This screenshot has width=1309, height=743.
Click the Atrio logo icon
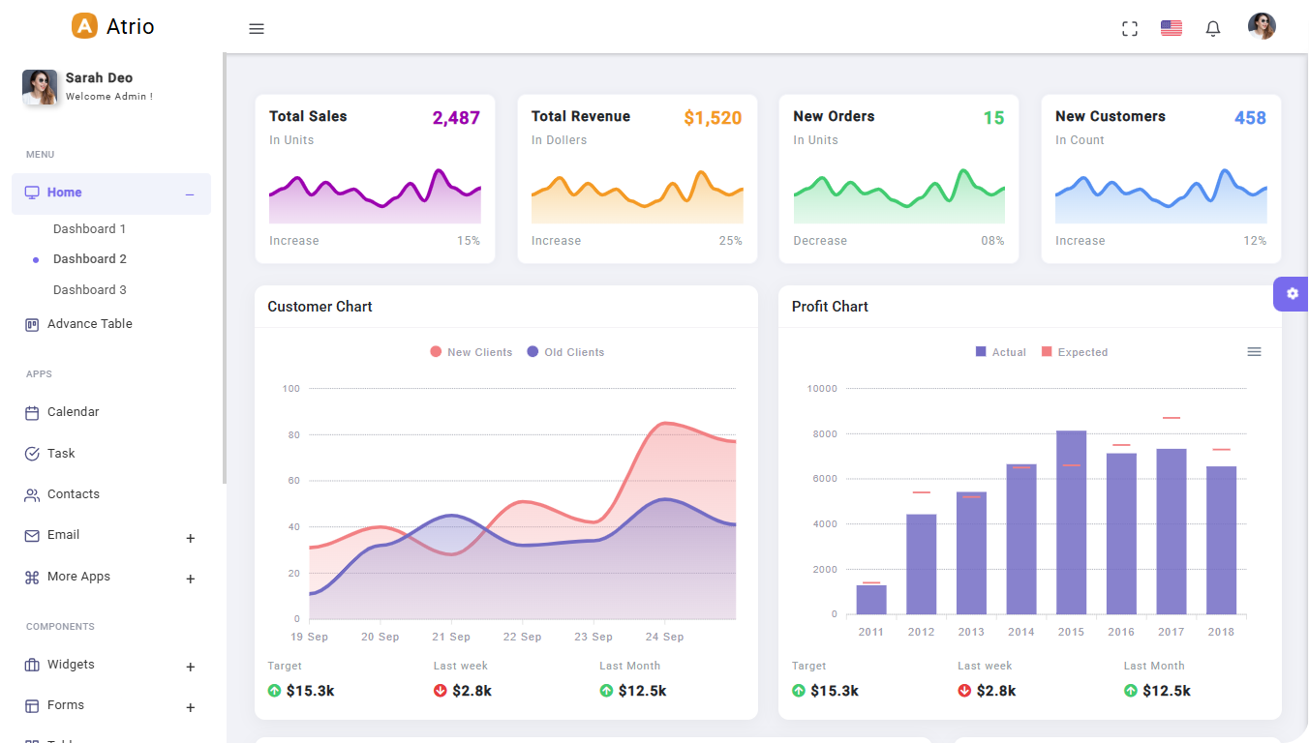(x=85, y=26)
